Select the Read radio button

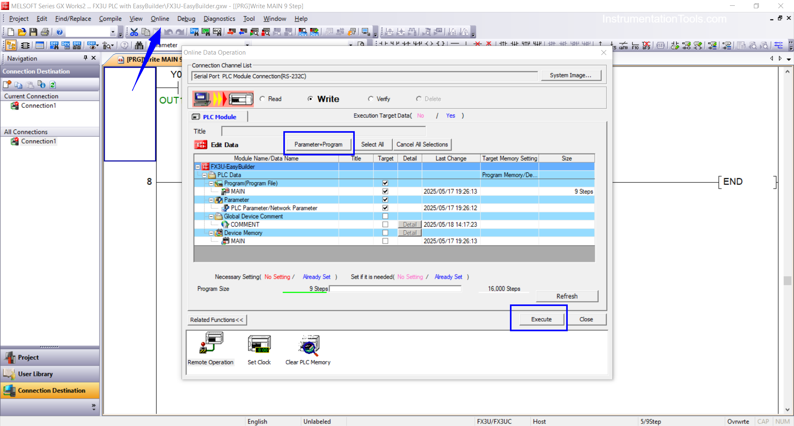[262, 99]
